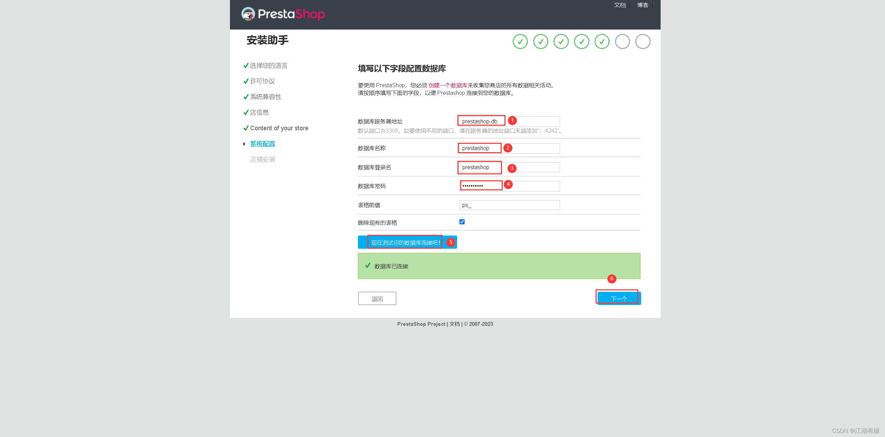885x437 pixels.
Task: Open PrestaShop Project footer link
Action: pos(421,324)
